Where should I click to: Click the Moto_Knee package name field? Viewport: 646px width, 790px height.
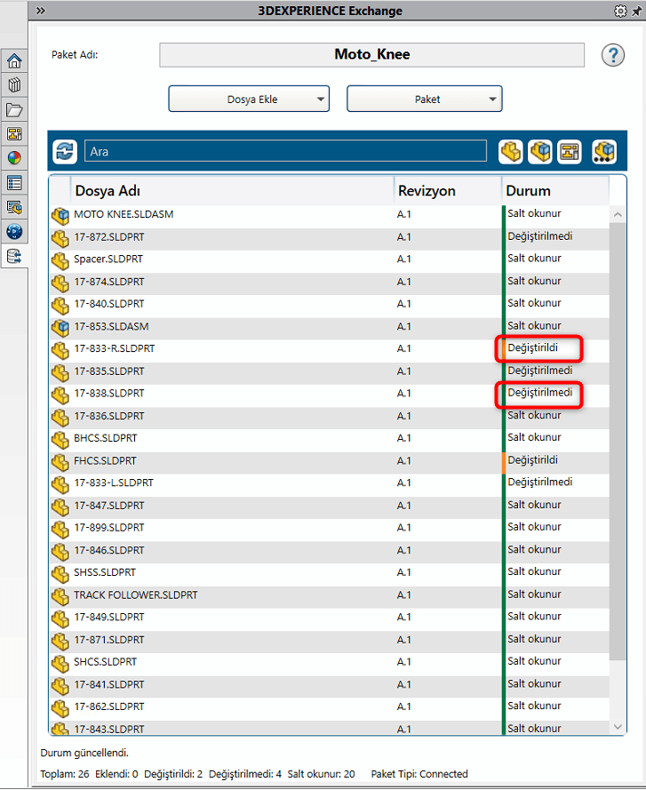coord(372,55)
